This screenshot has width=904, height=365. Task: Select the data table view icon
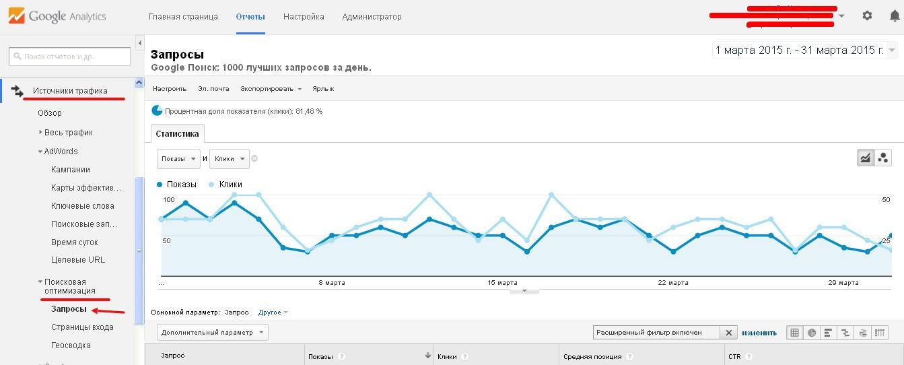click(x=795, y=333)
